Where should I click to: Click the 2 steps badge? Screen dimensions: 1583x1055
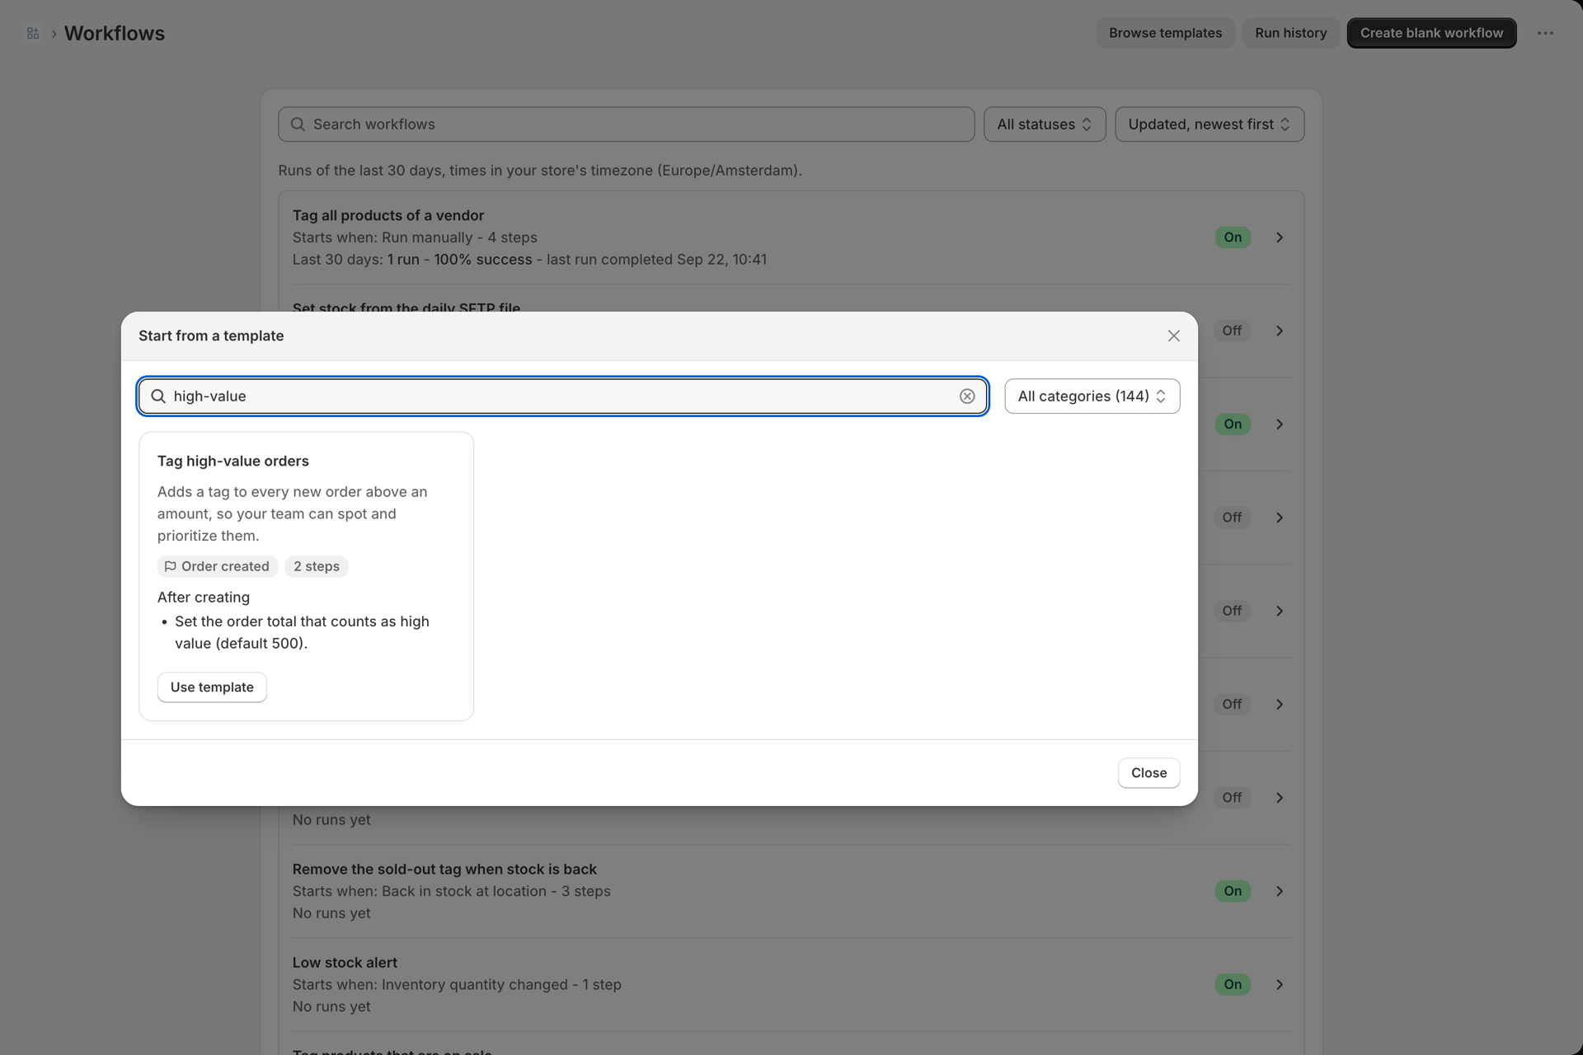(x=317, y=566)
